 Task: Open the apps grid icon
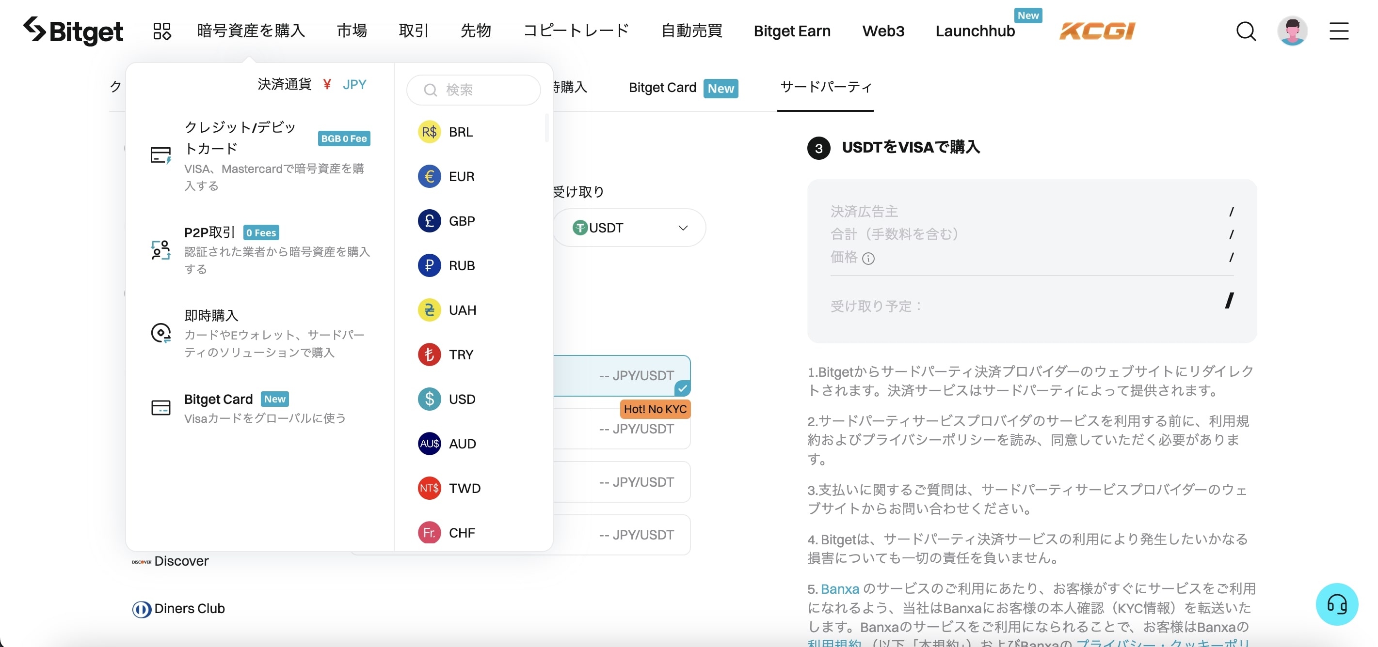161,31
